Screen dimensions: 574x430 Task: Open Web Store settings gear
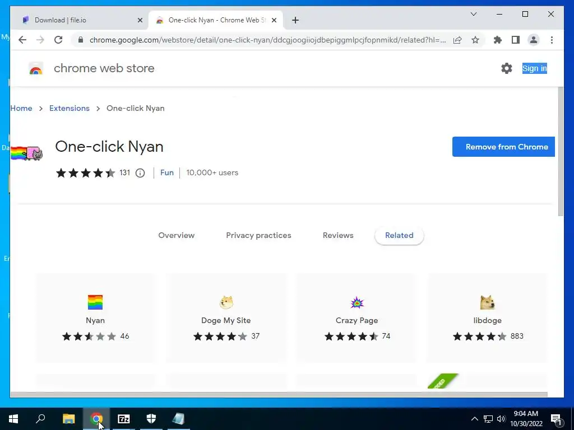pos(507,68)
